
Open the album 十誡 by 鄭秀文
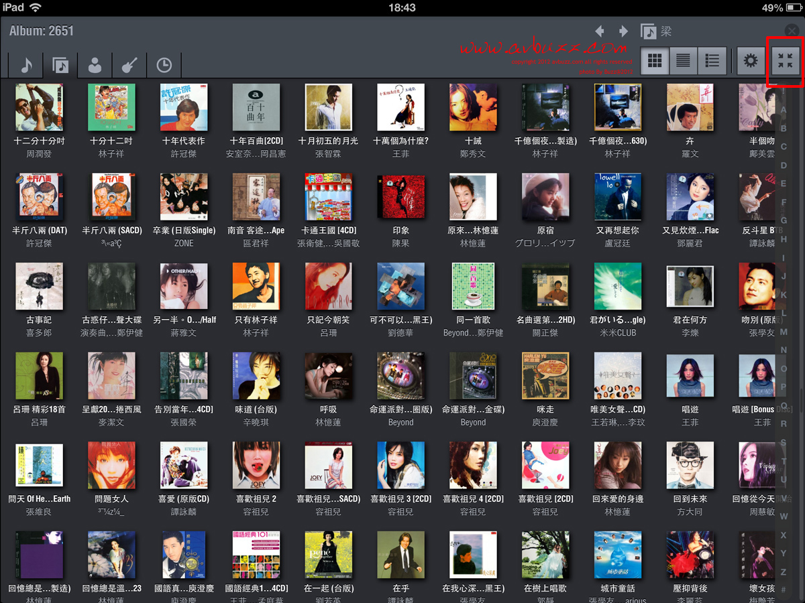473,107
